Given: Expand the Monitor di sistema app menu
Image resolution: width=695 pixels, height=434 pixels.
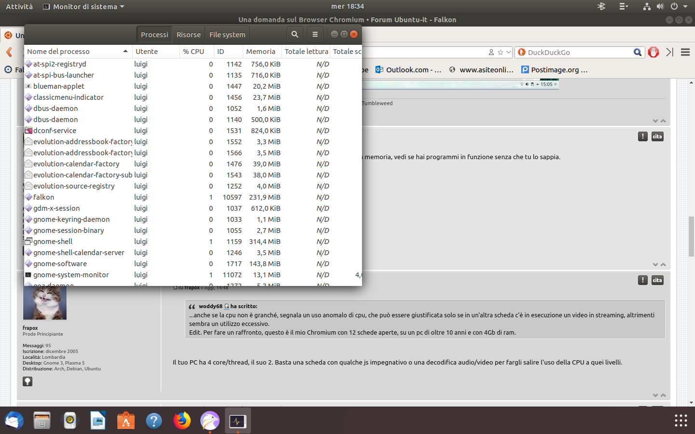Looking at the screenshot, I should [83, 7].
